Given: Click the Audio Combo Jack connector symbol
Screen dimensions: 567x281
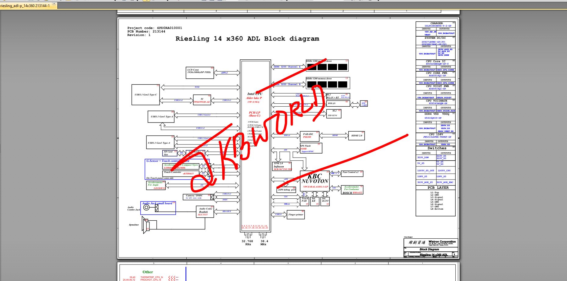Looking at the screenshot, I should (x=147, y=208).
